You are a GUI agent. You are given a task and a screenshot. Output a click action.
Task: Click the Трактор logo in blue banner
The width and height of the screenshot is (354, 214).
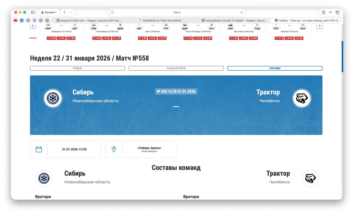pos(302,98)
